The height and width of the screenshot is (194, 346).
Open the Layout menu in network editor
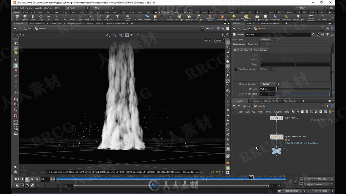[278, 112]
